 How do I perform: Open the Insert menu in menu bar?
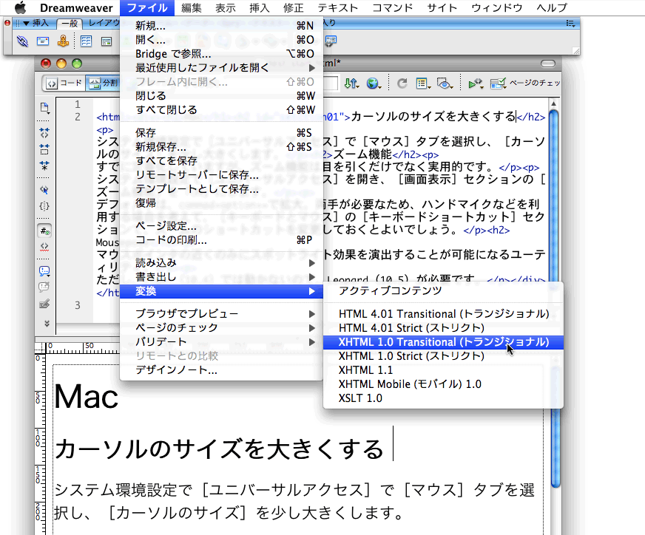point(259,8)
